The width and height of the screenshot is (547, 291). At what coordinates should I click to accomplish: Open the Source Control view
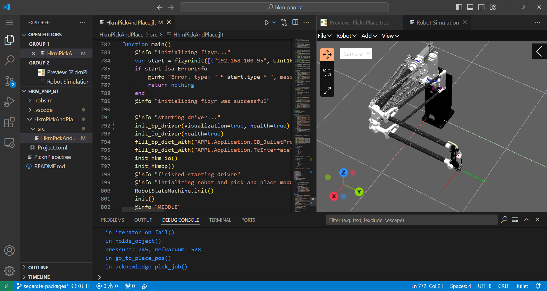click(x=9, y=81)
